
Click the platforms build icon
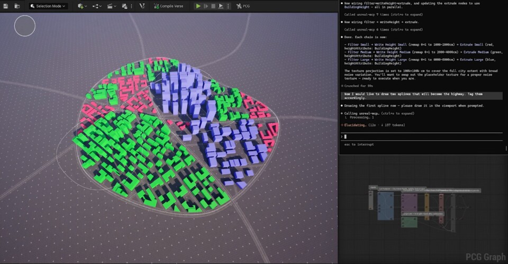pos(124,6)
